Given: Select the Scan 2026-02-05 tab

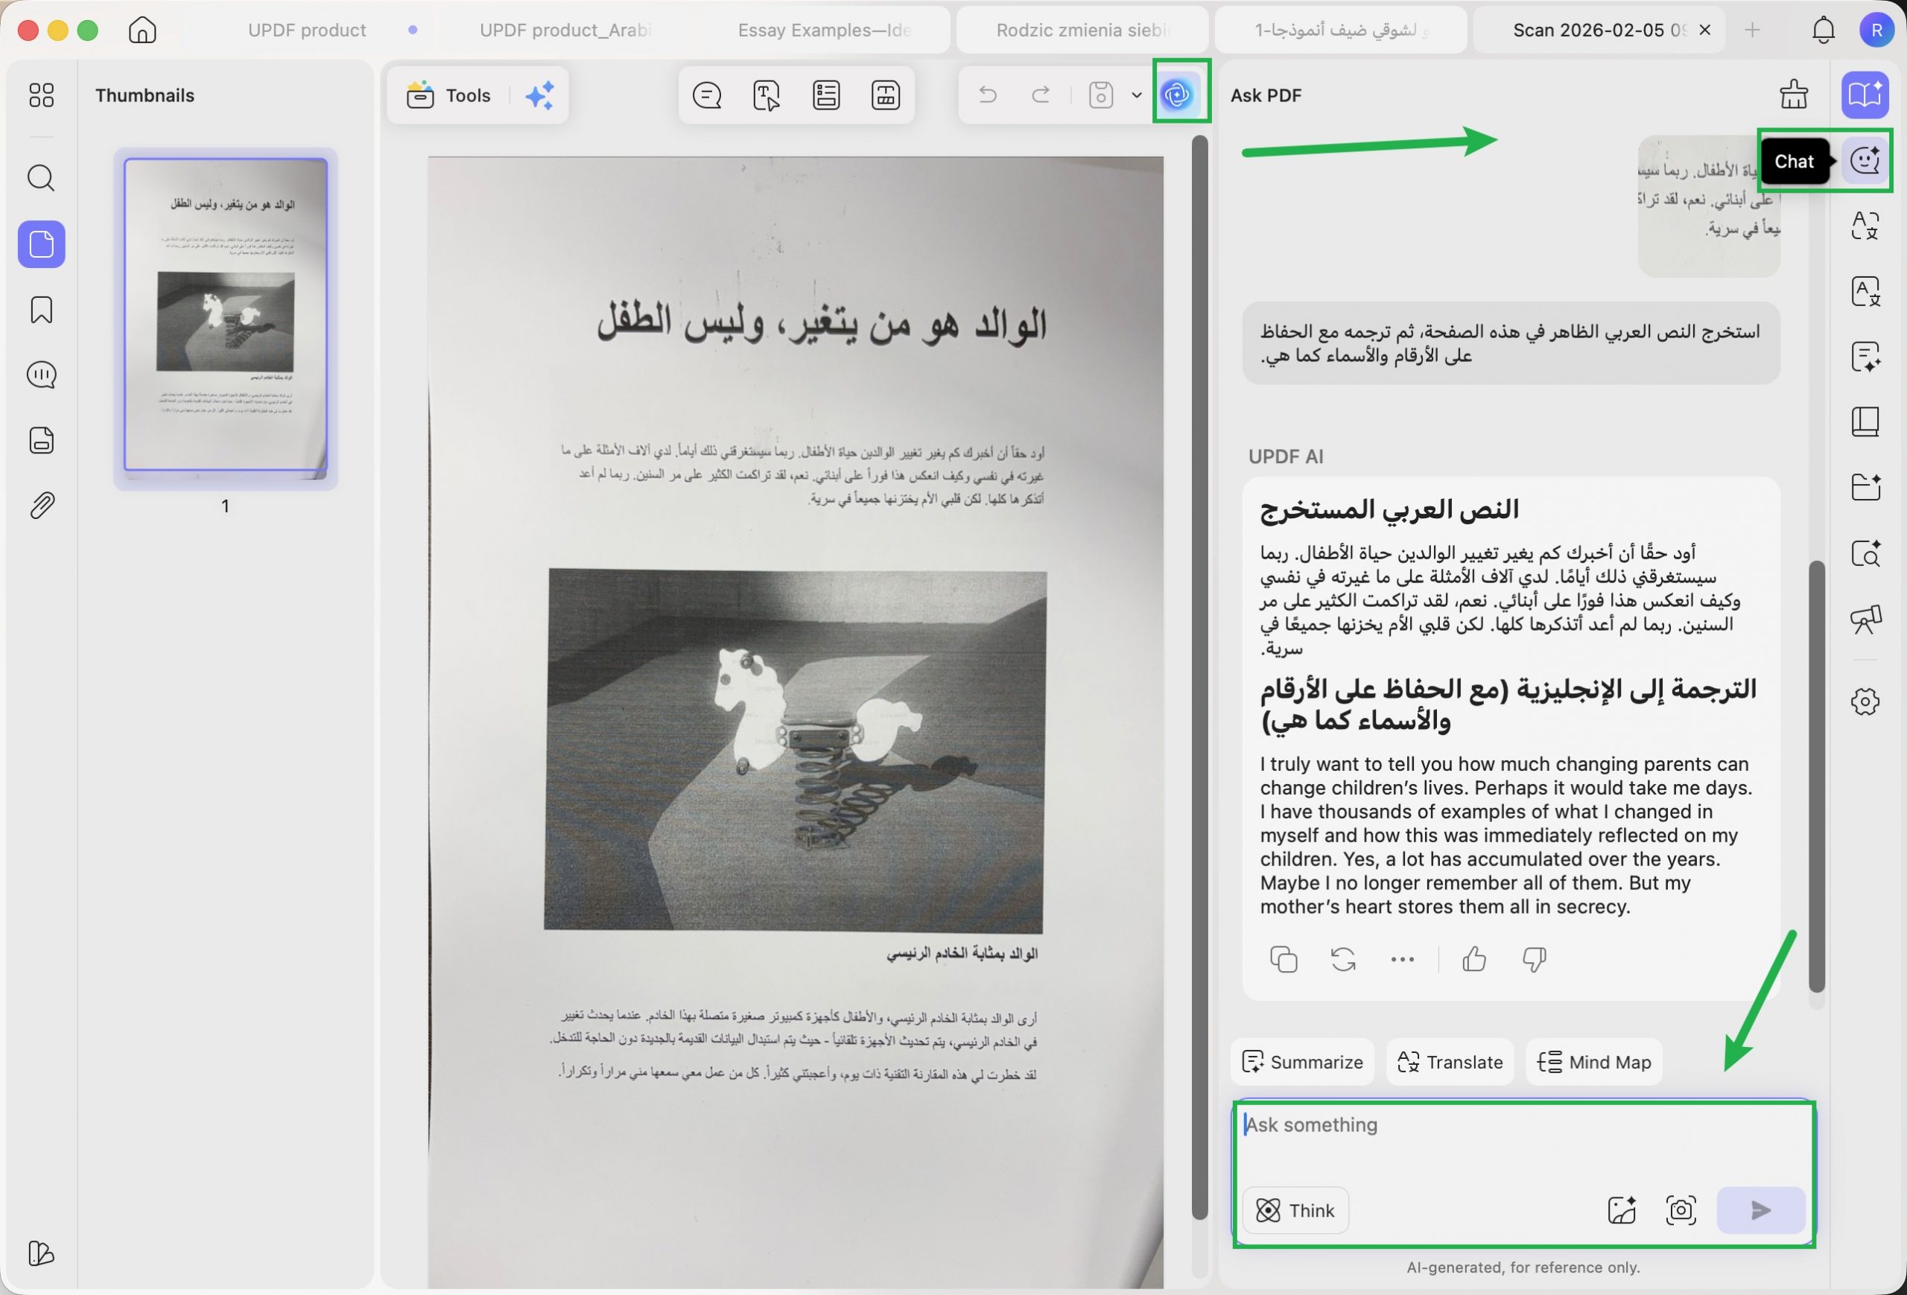Looking at the screenshot, I should [x=1599, y=31].
